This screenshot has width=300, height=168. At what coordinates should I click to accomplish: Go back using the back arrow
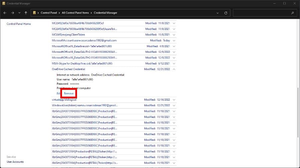(5, 13)
